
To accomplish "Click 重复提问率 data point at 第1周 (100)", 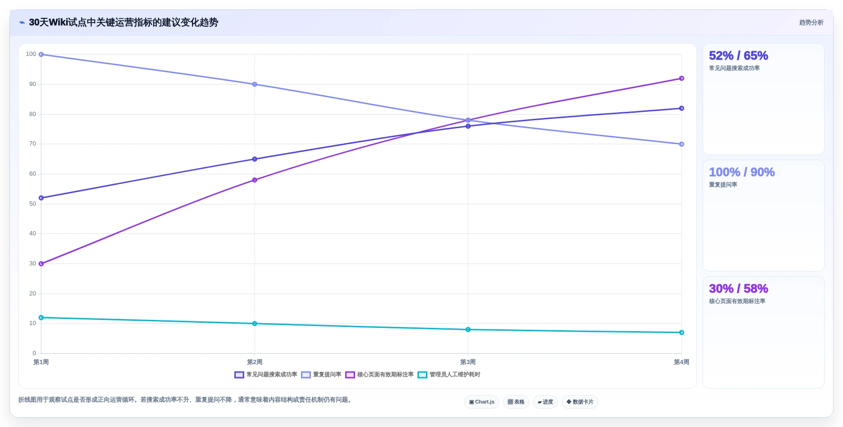I will coord(41,54).
